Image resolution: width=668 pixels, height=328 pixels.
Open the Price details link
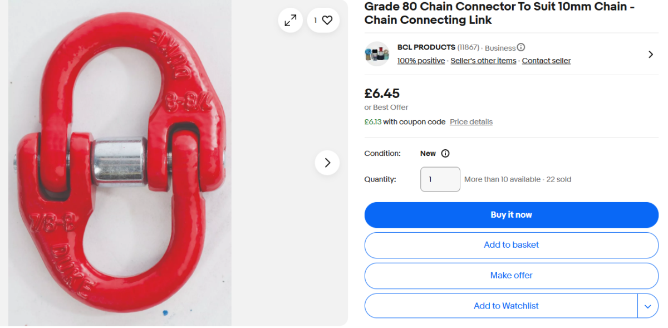471,122
